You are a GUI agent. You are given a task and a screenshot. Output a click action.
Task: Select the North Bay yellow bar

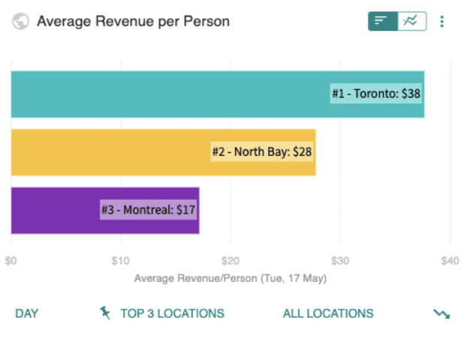164,152
